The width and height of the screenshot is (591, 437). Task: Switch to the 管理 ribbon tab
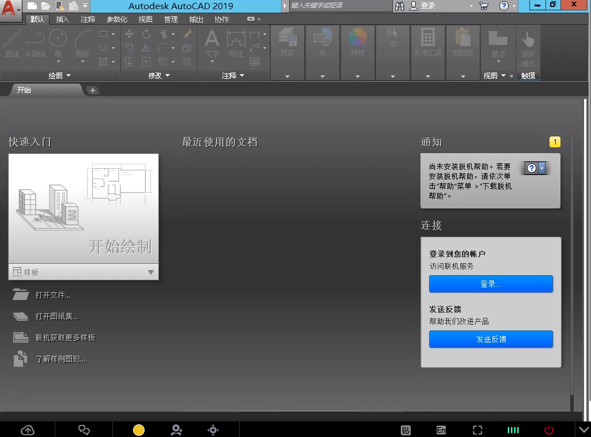coord(171,19)
